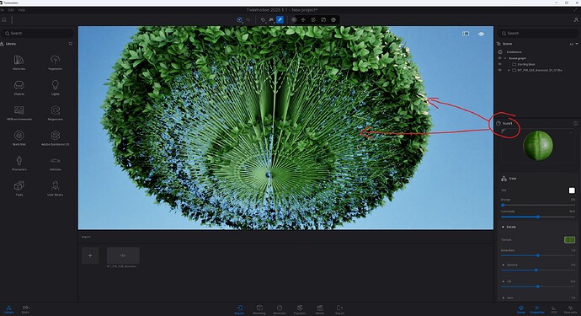Collapse the Details section
581x316 pixels.
(x=504, y=227)
